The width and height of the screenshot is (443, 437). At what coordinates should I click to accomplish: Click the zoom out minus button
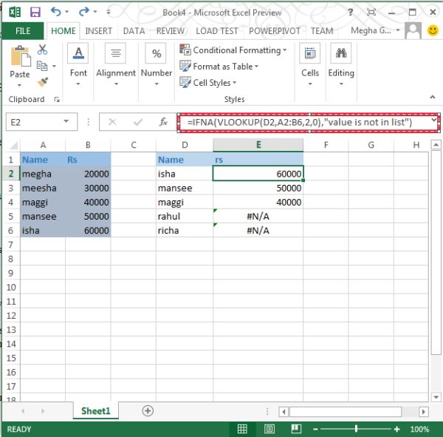315,430
